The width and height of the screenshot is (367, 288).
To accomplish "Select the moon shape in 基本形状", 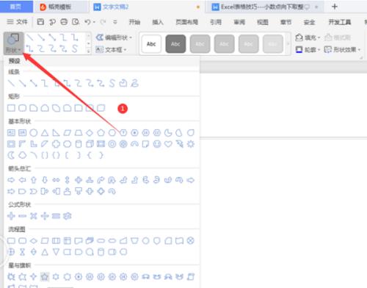I will click(11, 155).
